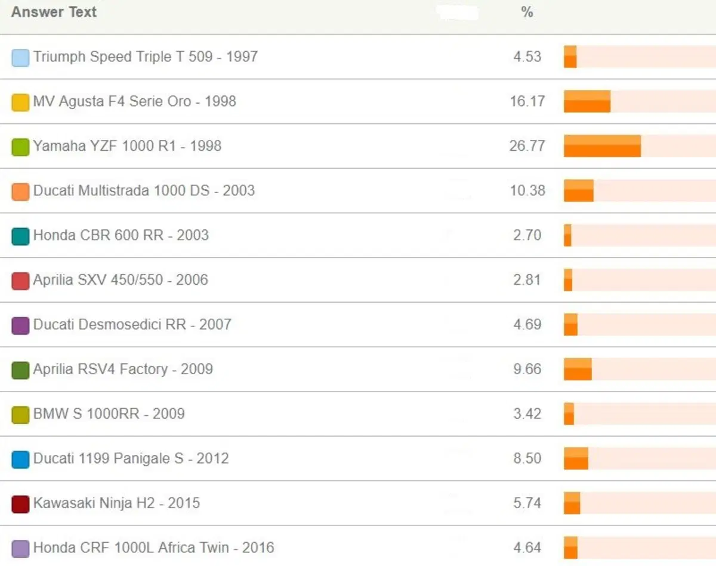Select 'Honda CRF 1000L Africa Twin - 2016' text
The height and width of the screenshot is (566, 716).
tap(154, 548)
